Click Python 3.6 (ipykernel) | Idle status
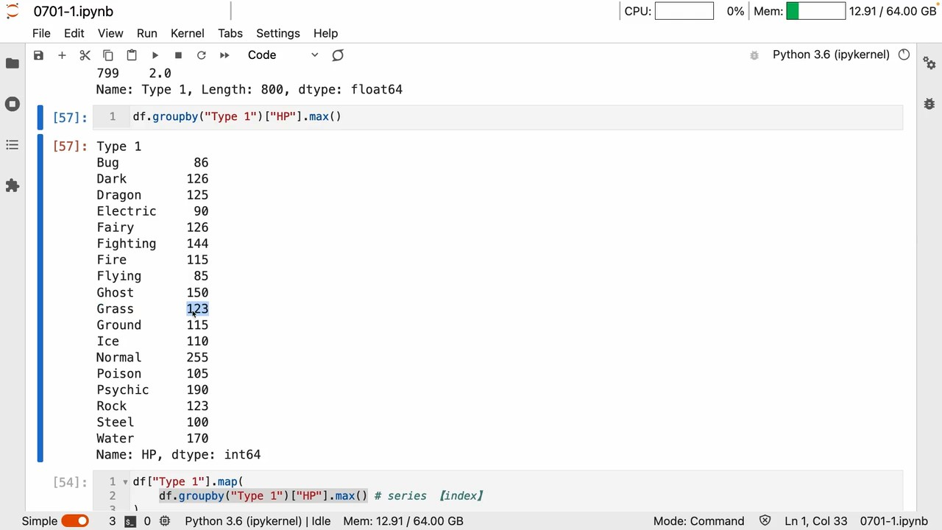Screen dimensions: 942x530 tap(258, 521)
